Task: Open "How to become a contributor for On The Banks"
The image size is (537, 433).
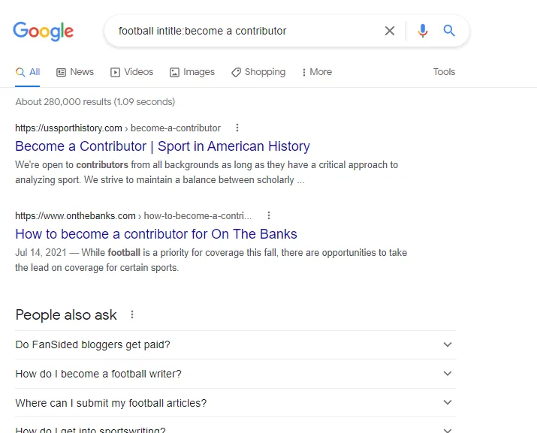Action: pos(156,234)
